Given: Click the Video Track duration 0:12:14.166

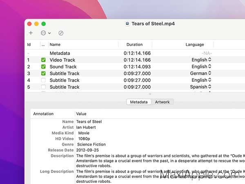Looking at the screenshot, I should [137, 60].
